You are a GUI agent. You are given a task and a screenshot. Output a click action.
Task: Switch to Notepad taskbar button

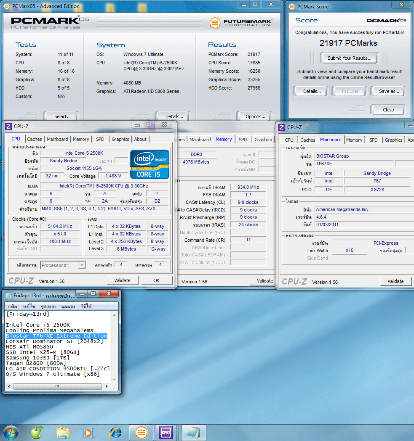pos(193,433)
